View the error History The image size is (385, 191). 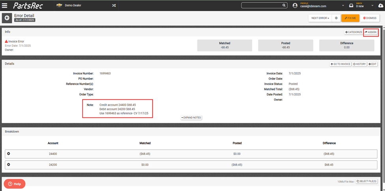tap(359, 64)
